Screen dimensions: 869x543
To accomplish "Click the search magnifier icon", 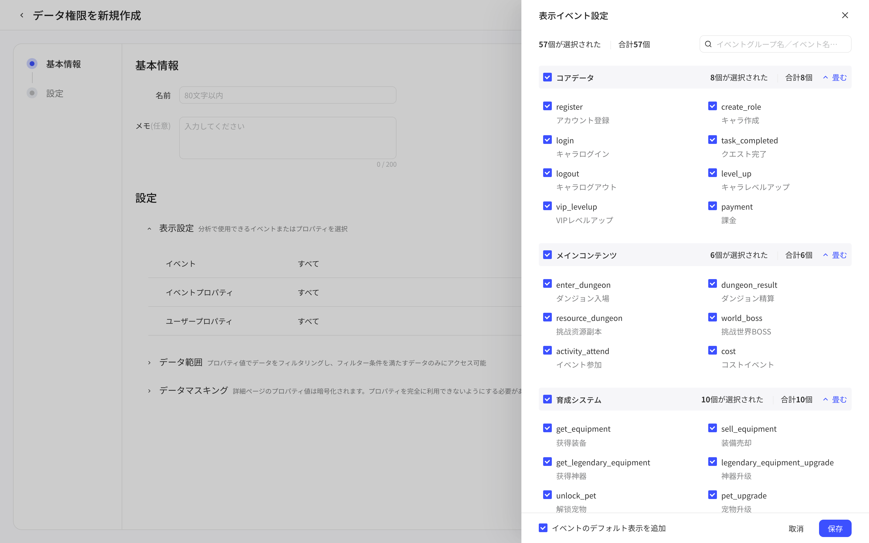I will point(708,44).
